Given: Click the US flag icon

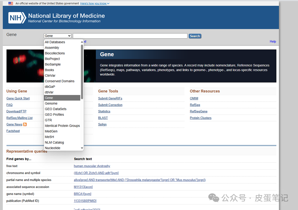Looking at the screenshot, I should tap(11, 4).
